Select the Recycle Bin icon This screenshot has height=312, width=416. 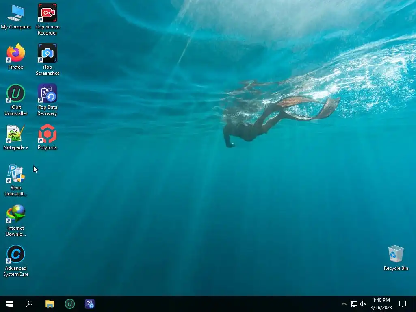(396, 258)
